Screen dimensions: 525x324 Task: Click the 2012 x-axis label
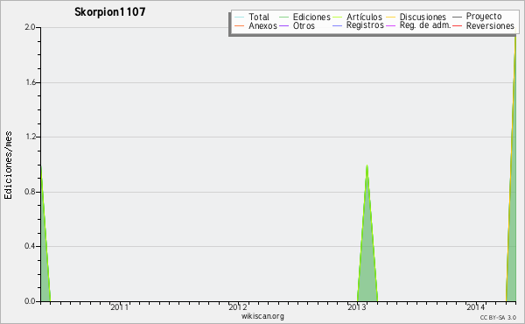click(238, 306)
